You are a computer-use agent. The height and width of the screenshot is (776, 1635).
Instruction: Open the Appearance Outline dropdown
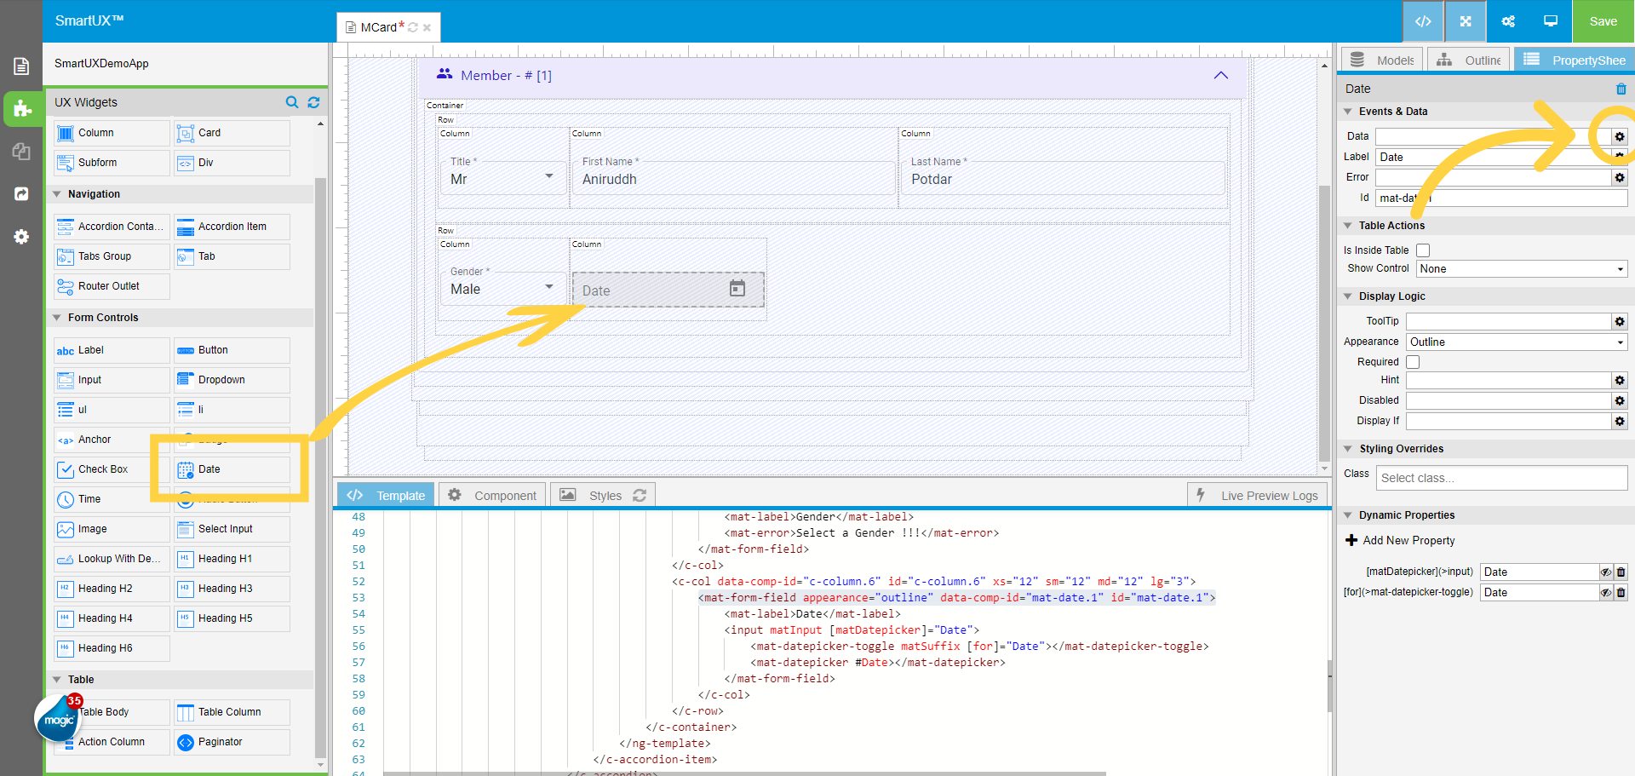pyautogui.click(x=1517, y=342)
